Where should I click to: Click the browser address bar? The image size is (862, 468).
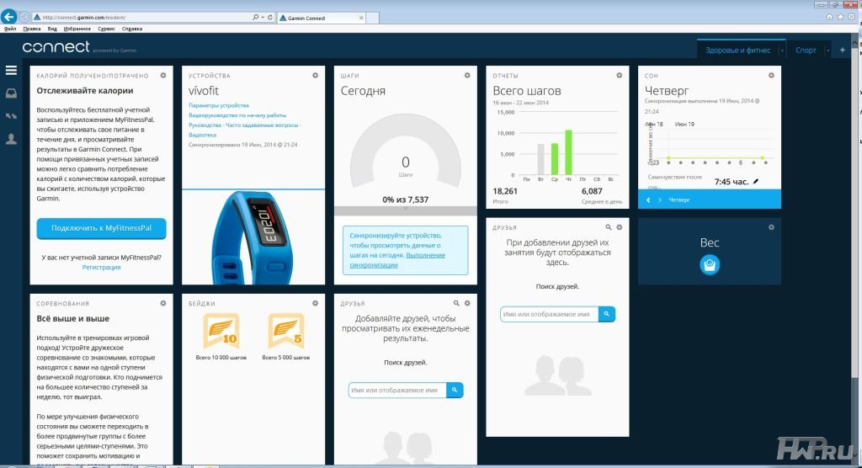[x=141, y=18]
